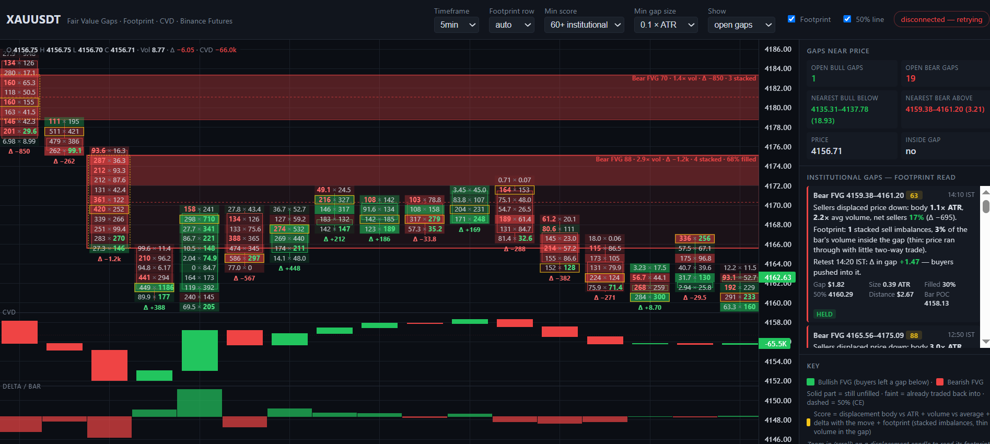Click the Bear FVG 88 zone label
Image resolution: width=990 pixels, height=444 pixels.
675,159
